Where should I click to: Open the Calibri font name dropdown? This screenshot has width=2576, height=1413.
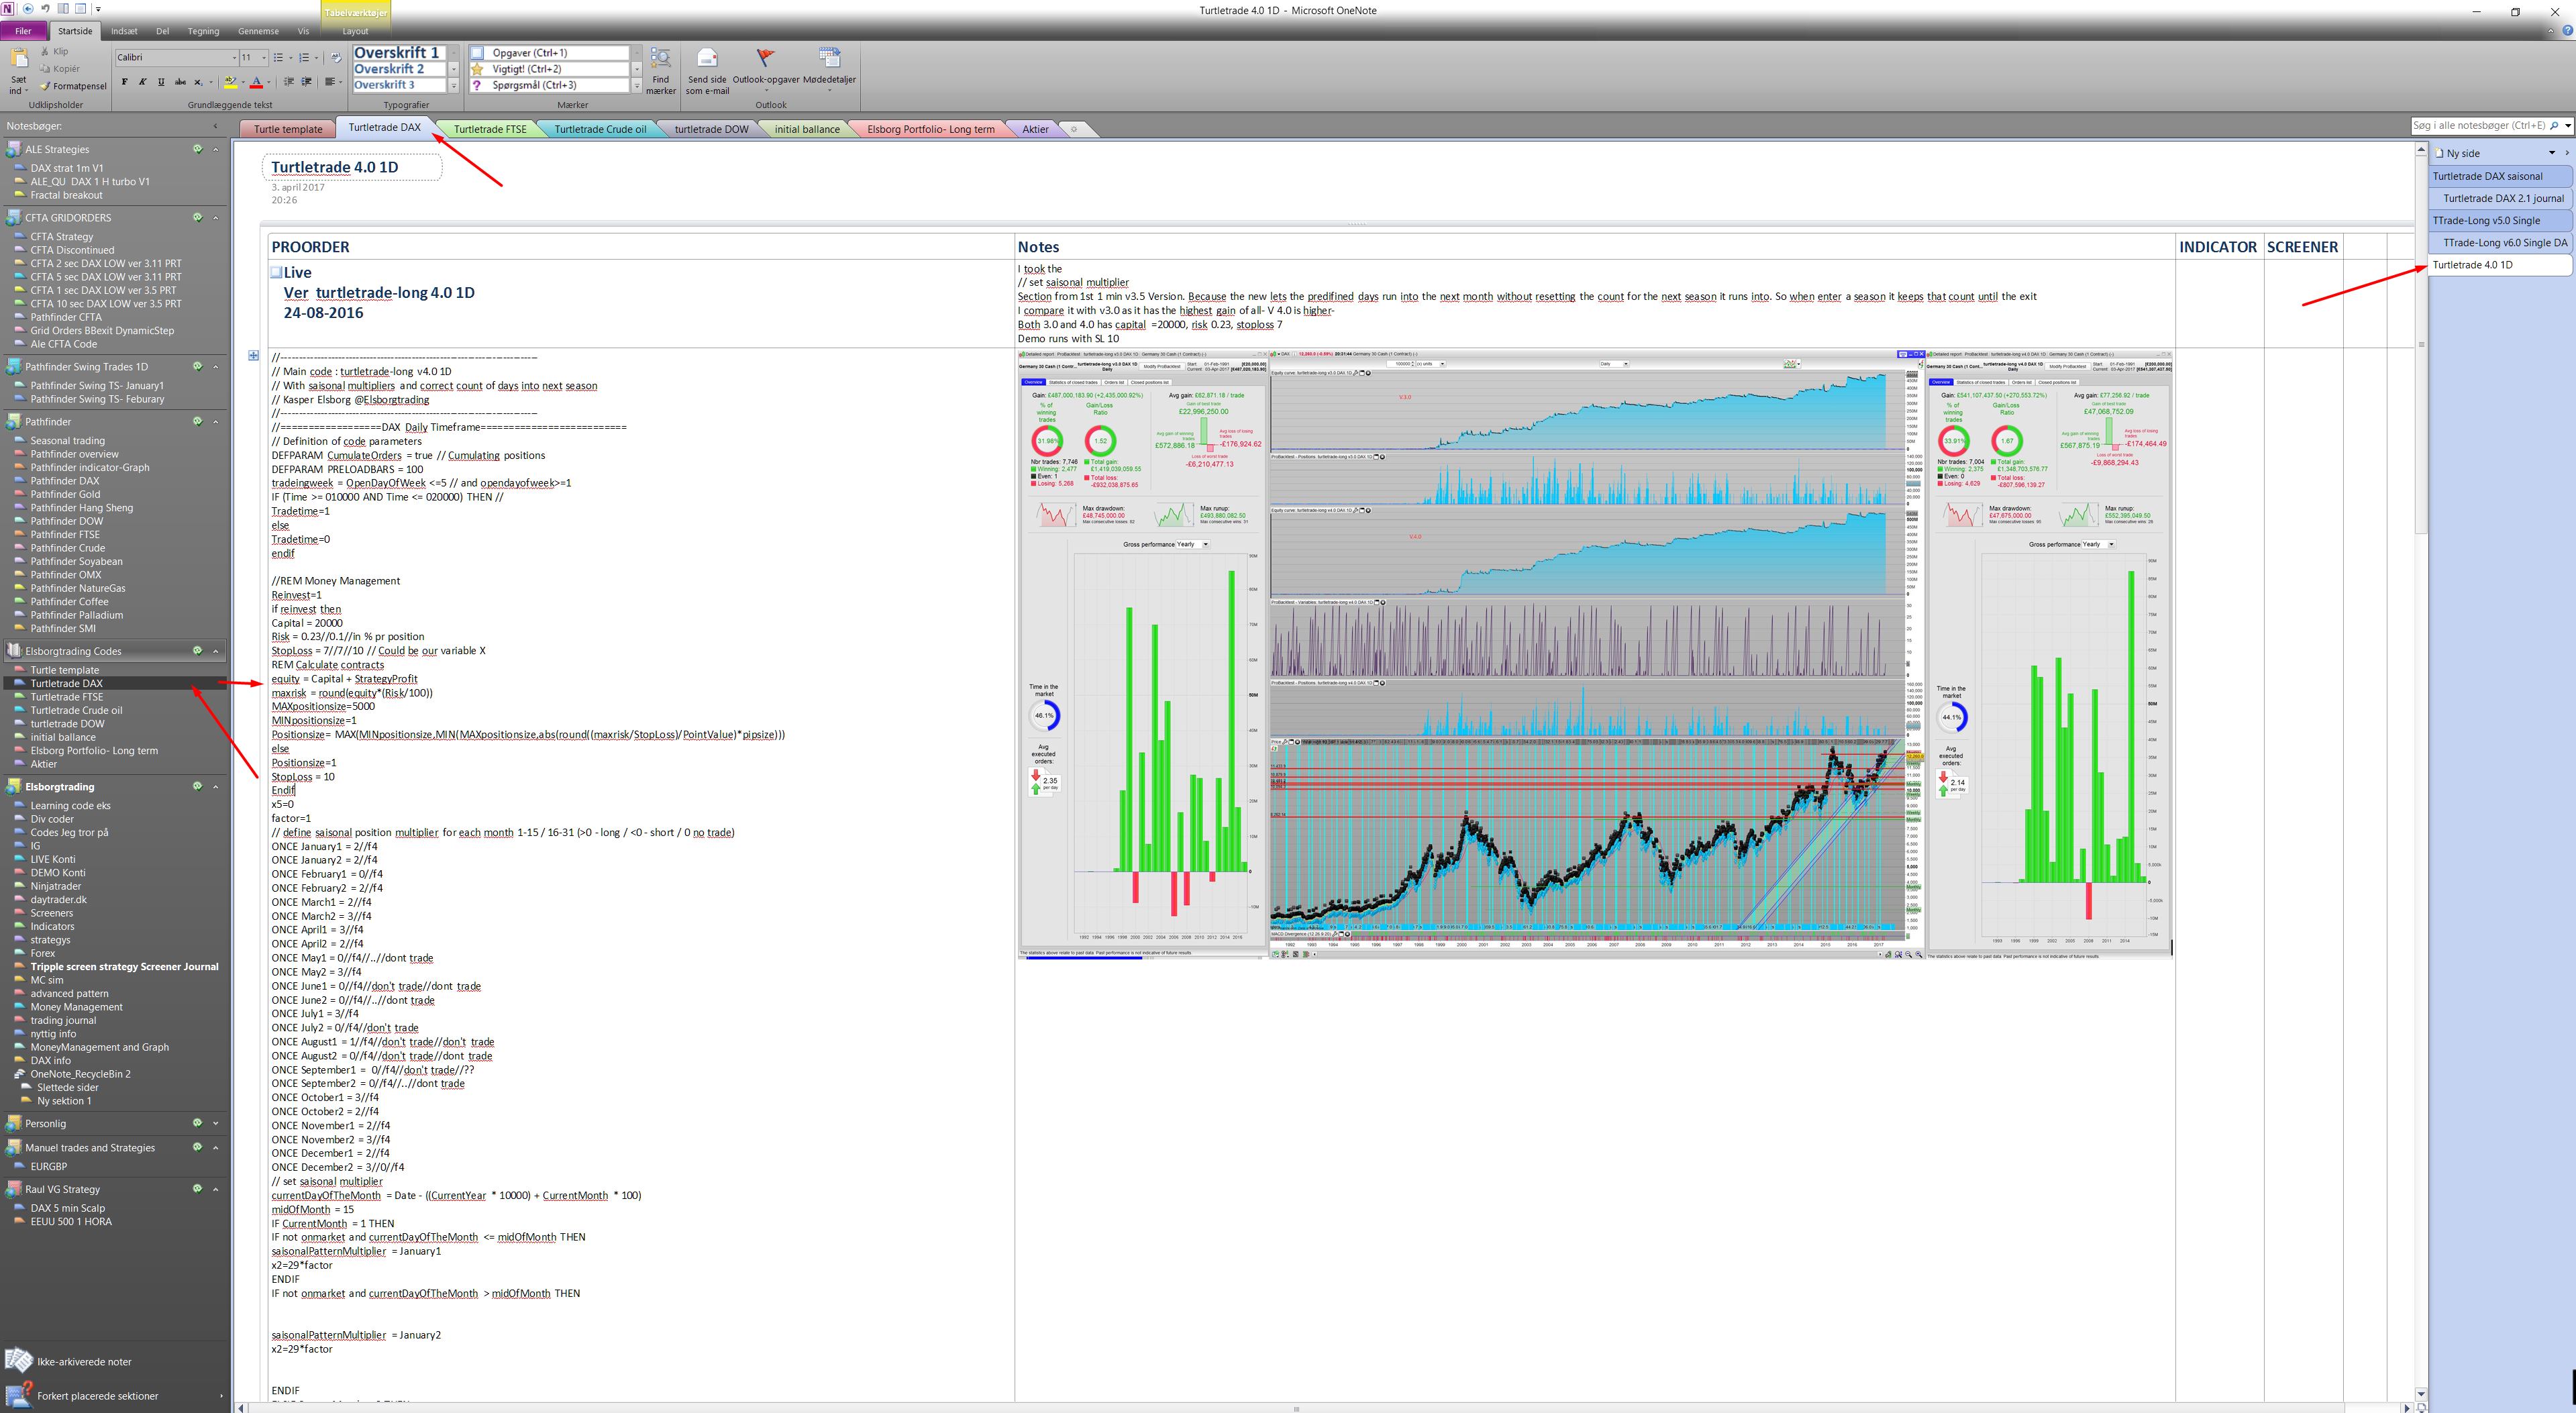click(234, 58)
